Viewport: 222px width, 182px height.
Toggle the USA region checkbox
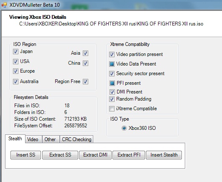(x=15, y=61)
